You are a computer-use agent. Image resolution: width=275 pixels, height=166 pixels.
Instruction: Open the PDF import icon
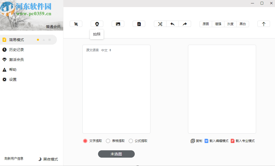(139, 24)
